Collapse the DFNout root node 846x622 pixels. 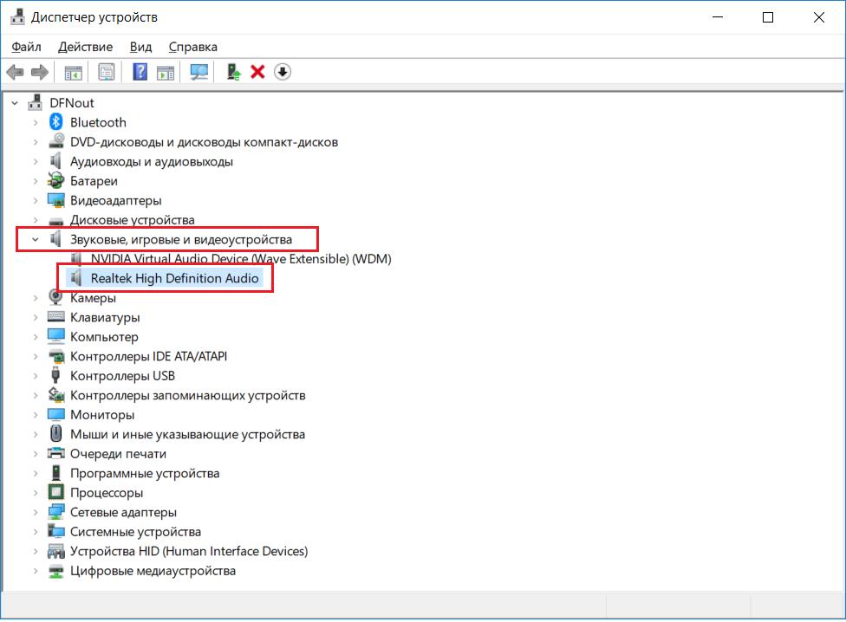click(15, 103)
